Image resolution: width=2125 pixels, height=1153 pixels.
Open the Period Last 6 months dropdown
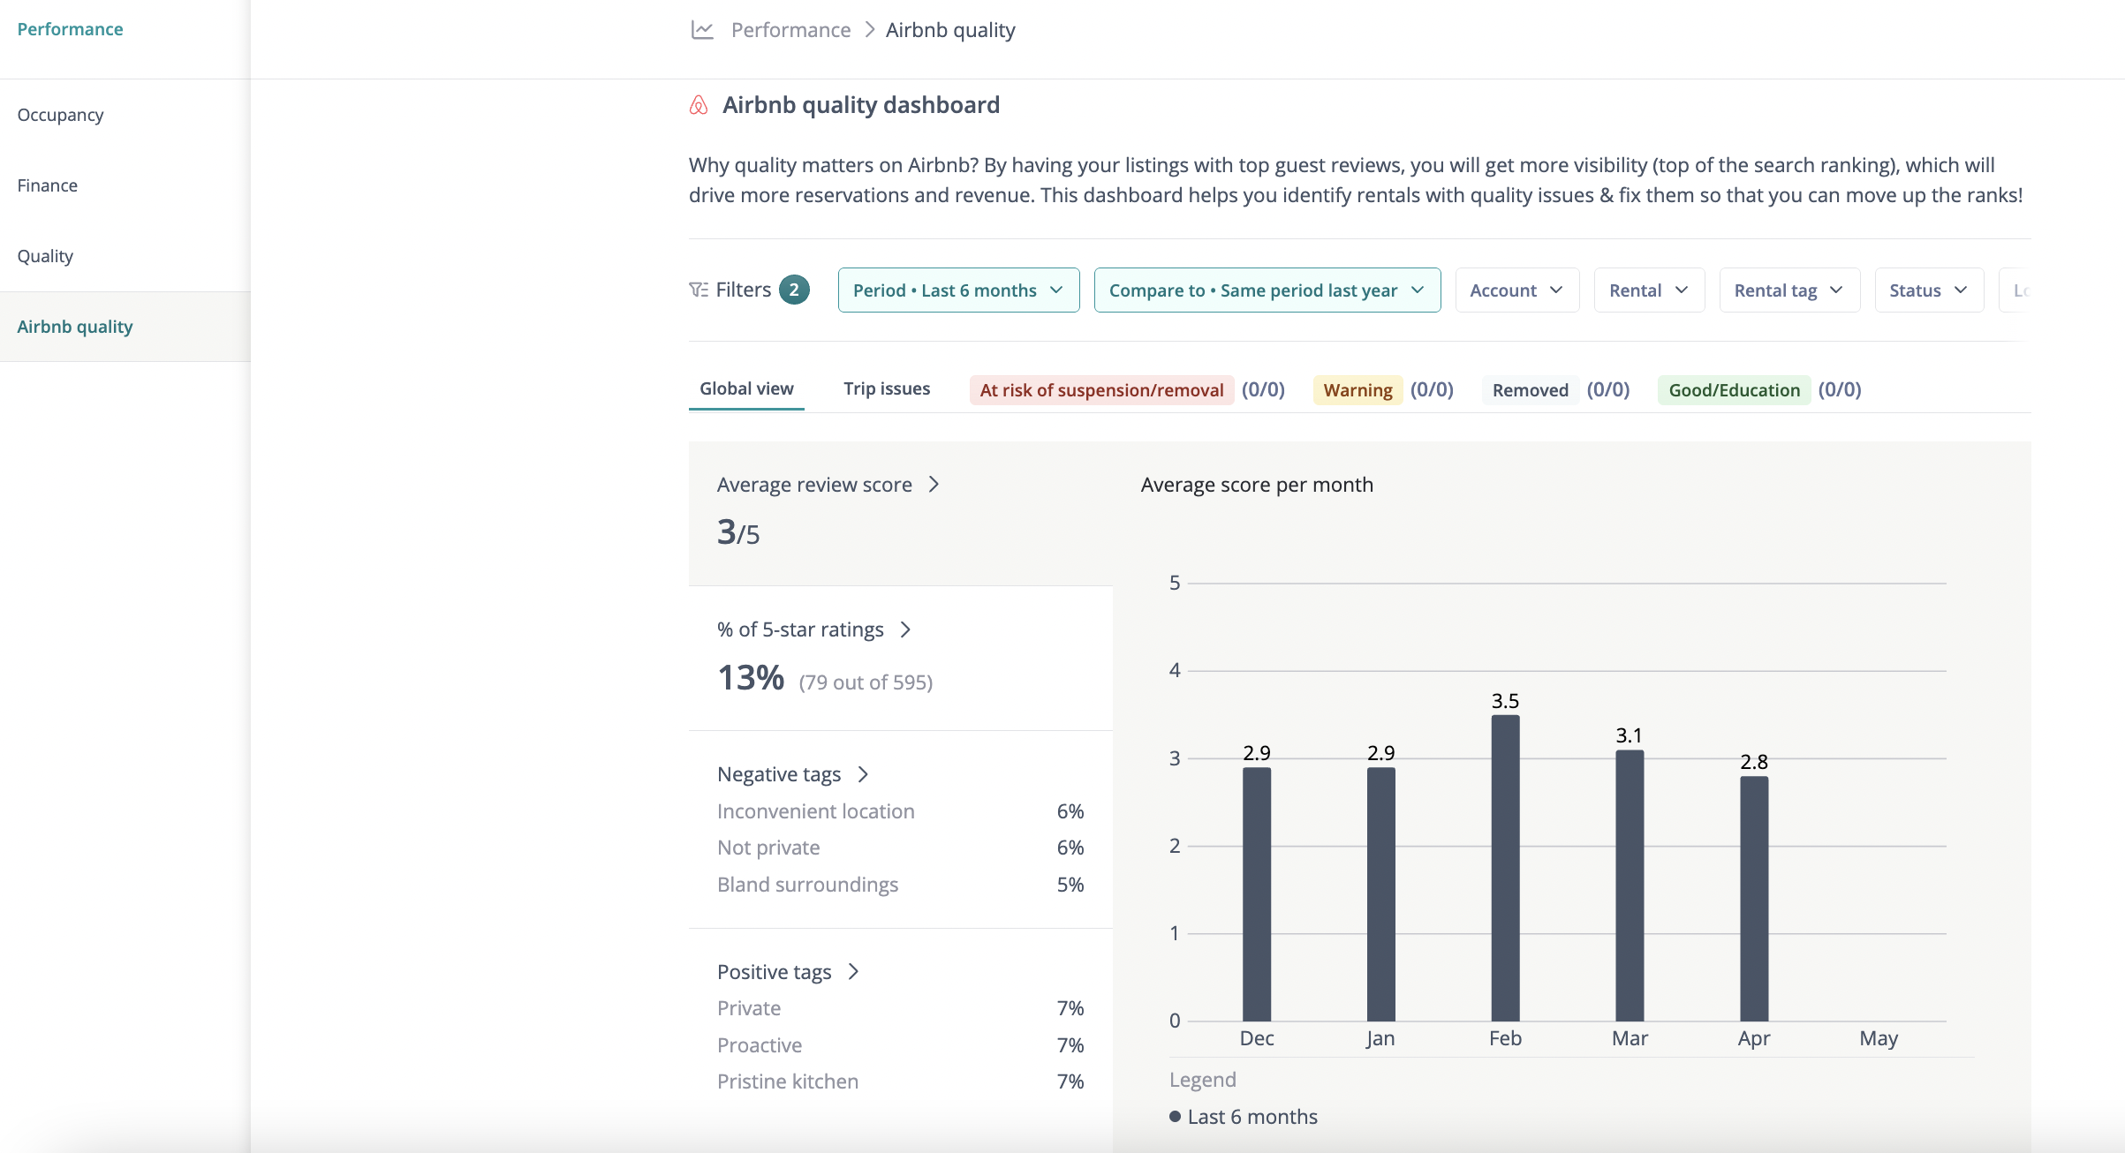click(958, 290)
